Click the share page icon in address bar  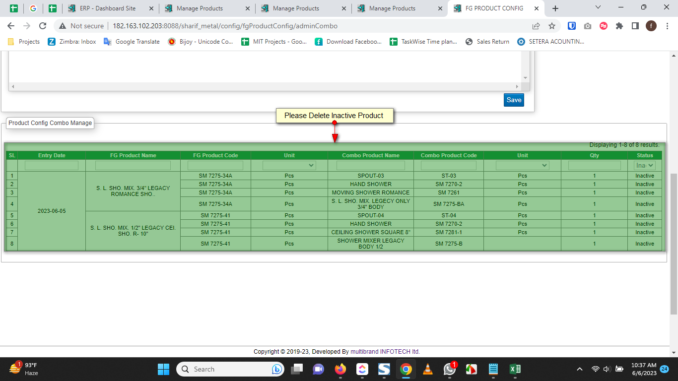pos(536,26)
